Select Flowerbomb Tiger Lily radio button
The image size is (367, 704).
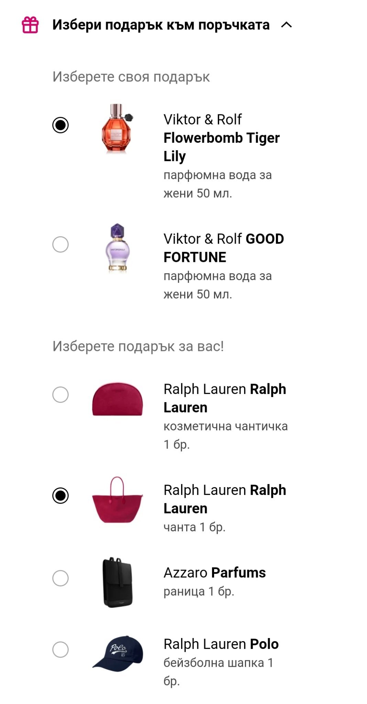60,125
